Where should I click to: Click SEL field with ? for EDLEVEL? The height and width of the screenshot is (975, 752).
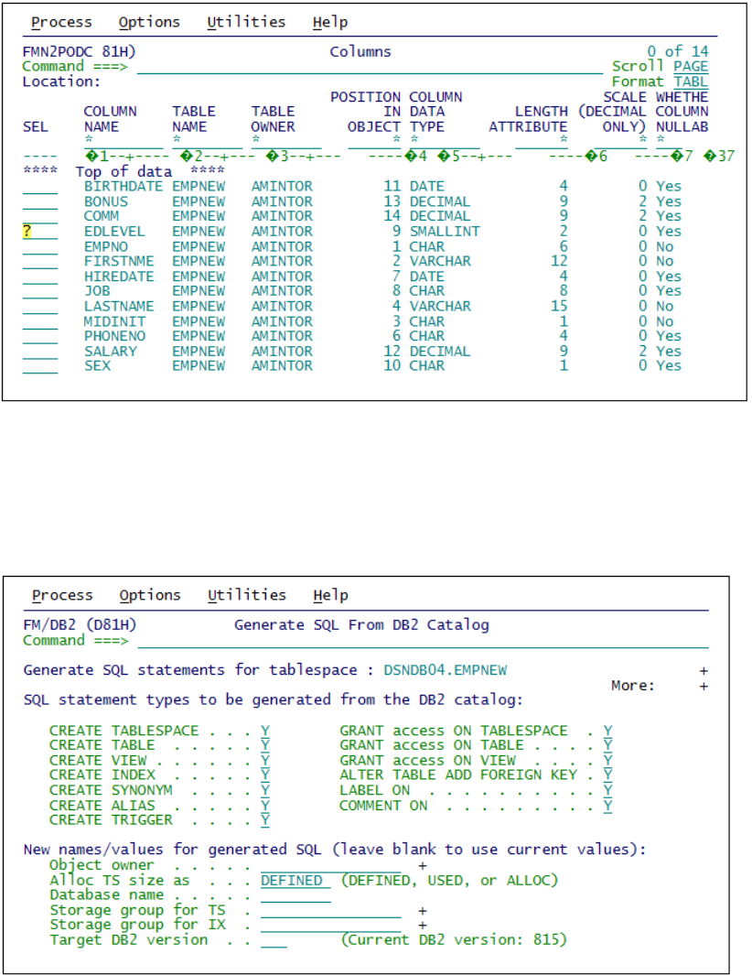pos(39,232)
